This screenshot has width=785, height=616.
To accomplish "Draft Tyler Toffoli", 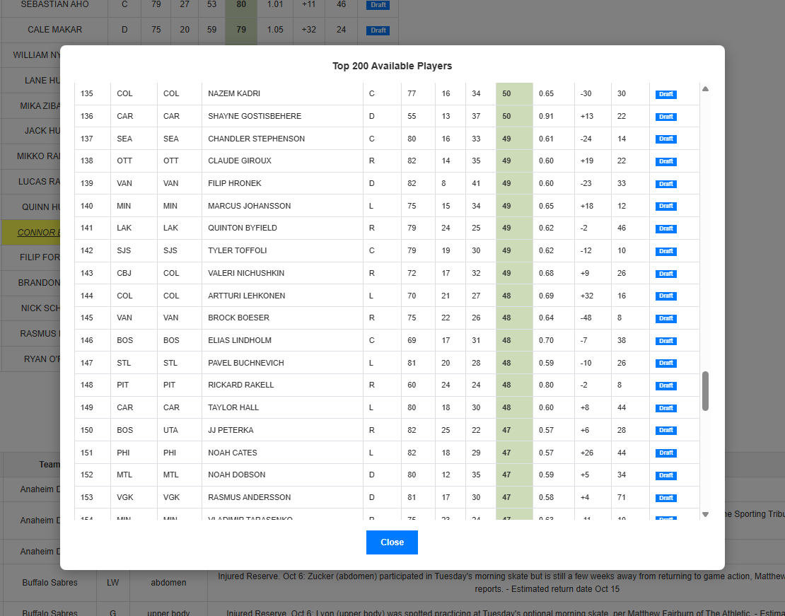I will (x=666, y=251).
